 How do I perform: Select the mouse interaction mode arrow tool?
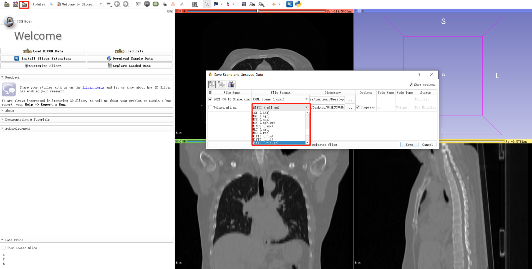207,4
